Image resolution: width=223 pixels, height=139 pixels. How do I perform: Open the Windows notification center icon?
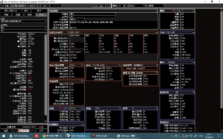(218, 136)
